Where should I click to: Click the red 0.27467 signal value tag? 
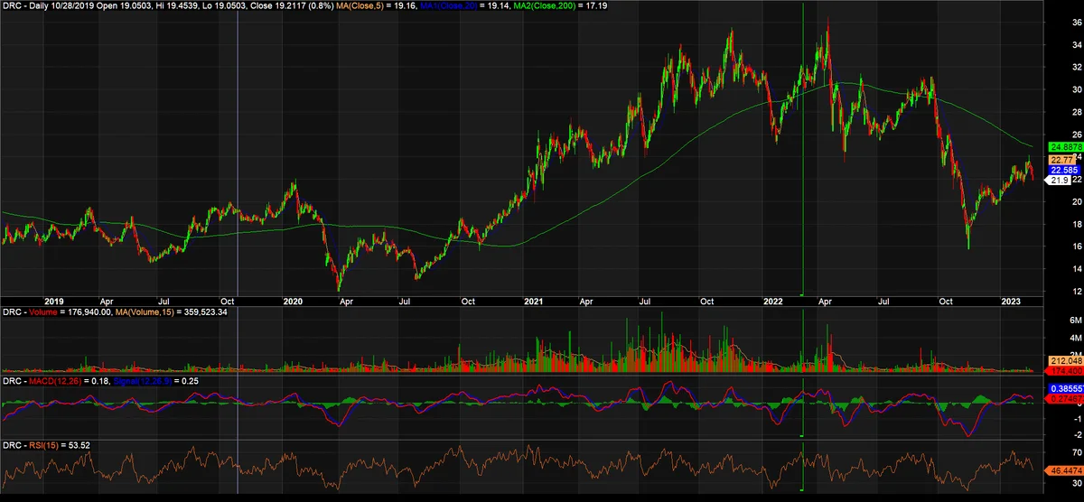pos(1064,398)
